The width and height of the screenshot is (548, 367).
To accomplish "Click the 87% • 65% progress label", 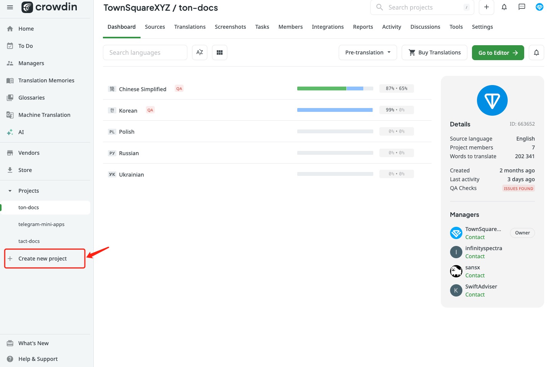I will click(397, 88).
